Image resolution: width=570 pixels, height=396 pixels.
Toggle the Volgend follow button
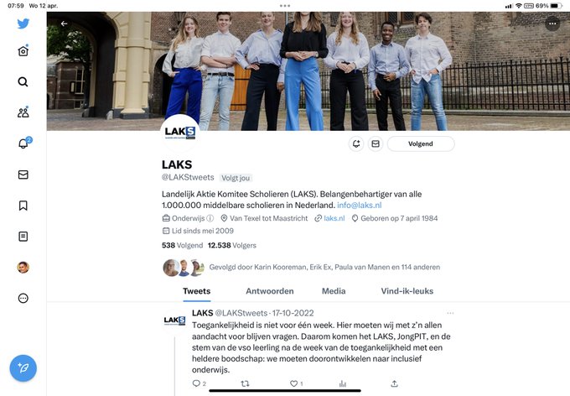point(421,143)
